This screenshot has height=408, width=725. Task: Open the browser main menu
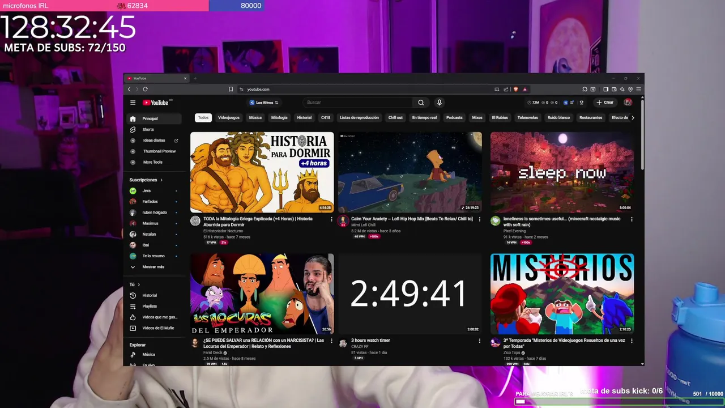click(x=638, y=89)
